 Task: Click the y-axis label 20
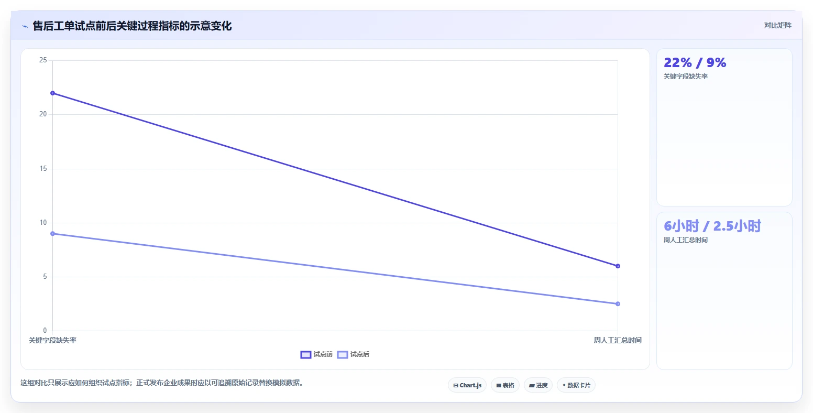pos(43,114)
